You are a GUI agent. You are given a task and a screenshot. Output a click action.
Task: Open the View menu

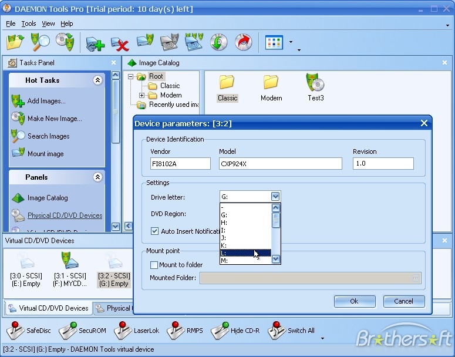click(x=48, y=23)
